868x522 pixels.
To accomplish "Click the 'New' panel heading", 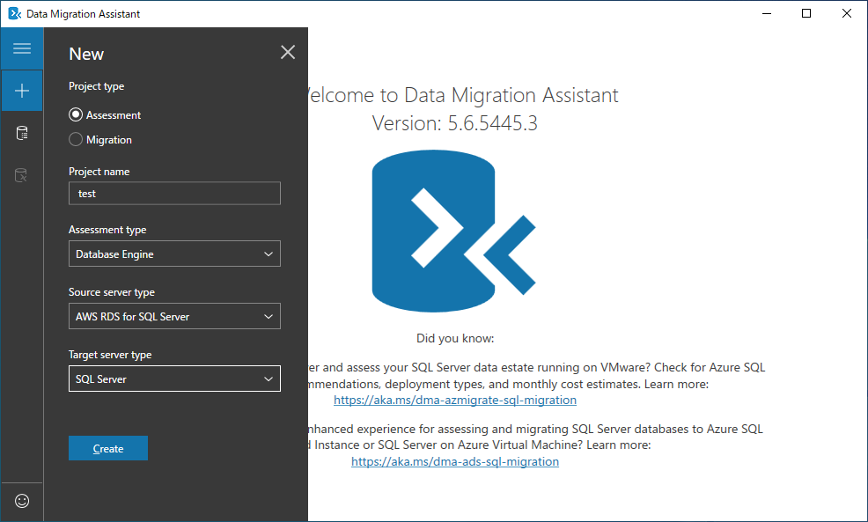I will coord(86,54).
